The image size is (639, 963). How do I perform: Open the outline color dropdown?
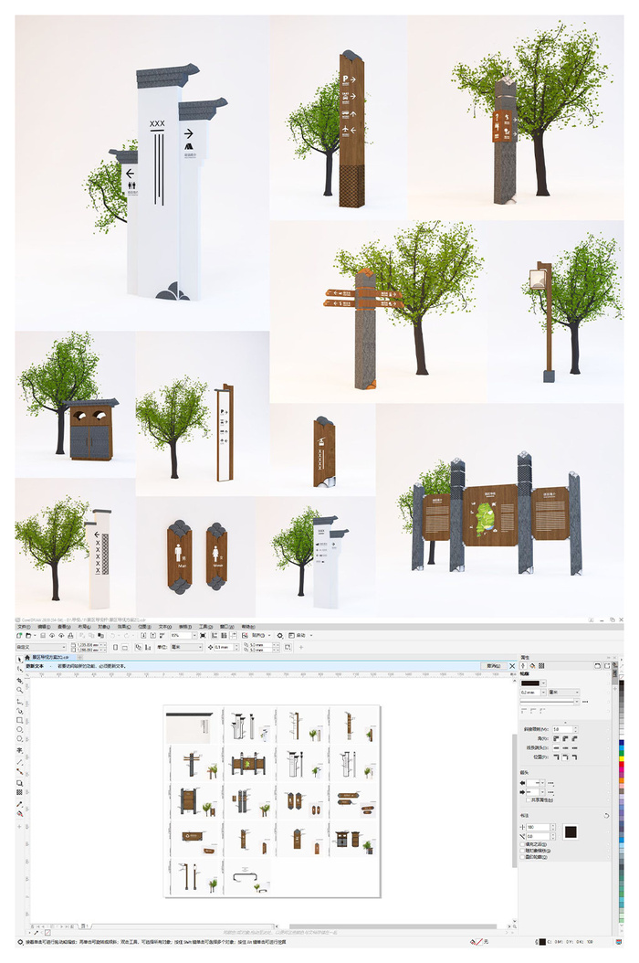coord(542,682)
